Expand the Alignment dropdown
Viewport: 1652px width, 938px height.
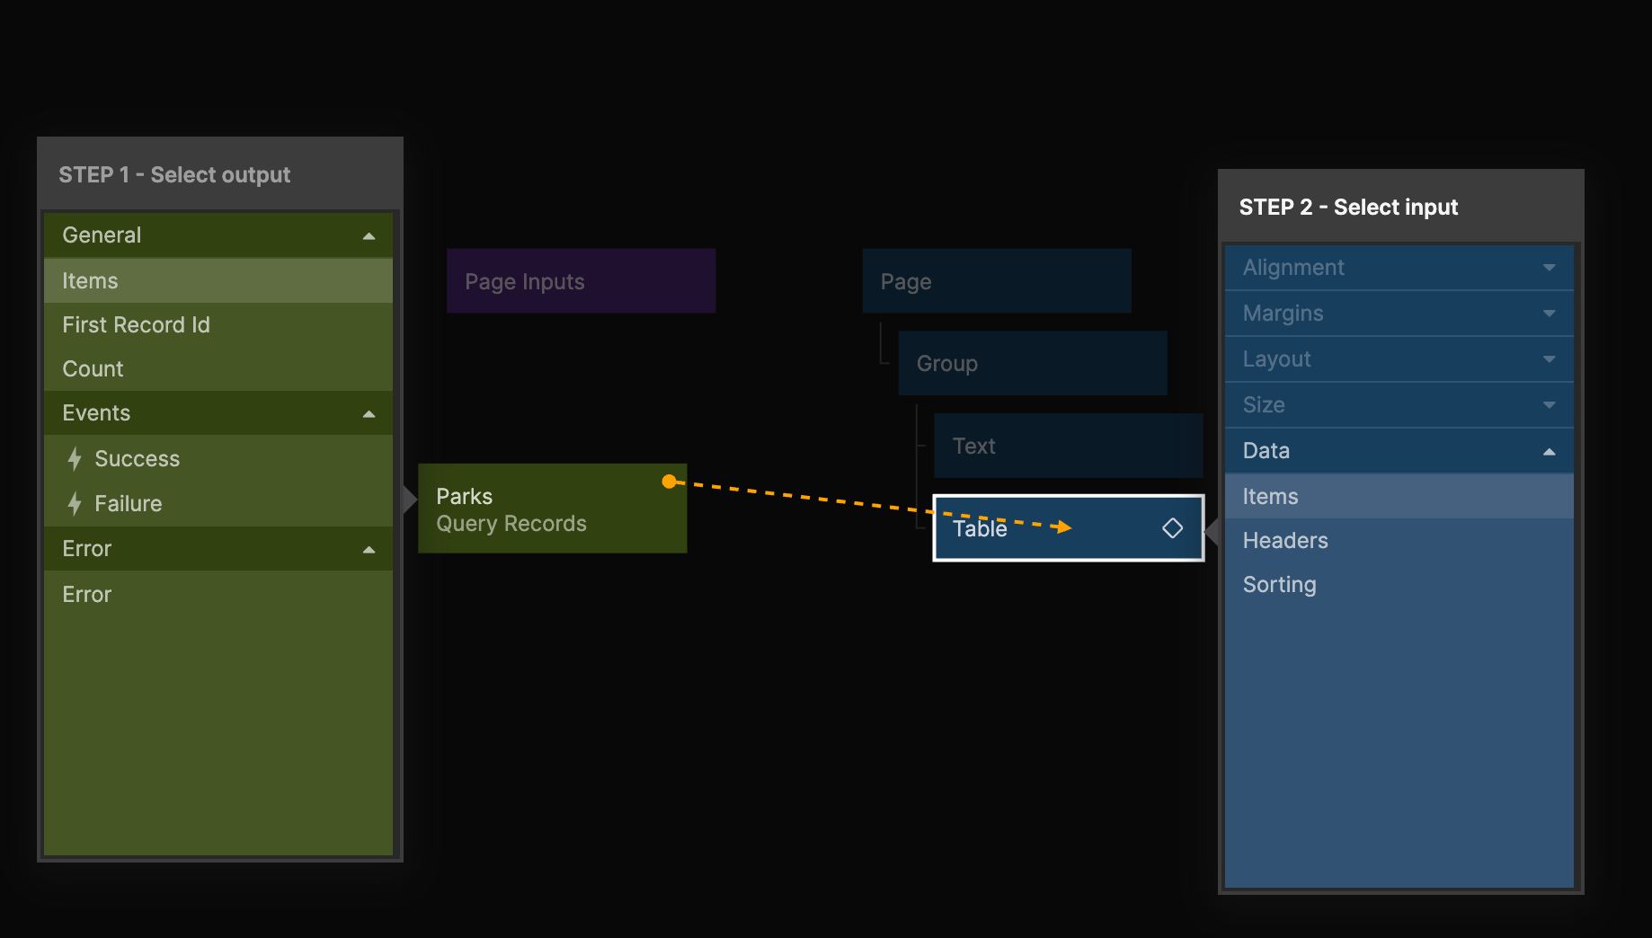pos(1549,268)
